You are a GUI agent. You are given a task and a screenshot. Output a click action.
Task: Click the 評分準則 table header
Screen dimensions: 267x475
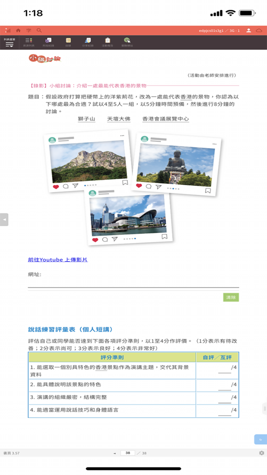(x=112, y=357)
